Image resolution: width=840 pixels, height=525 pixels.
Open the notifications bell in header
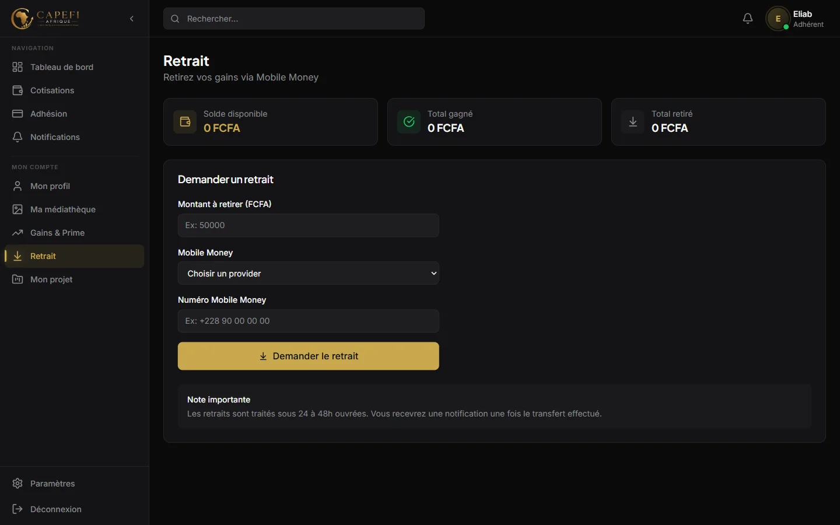pyautogui.click(x=748, y=19)
